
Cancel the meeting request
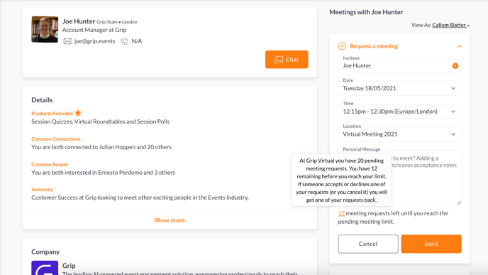368,244
